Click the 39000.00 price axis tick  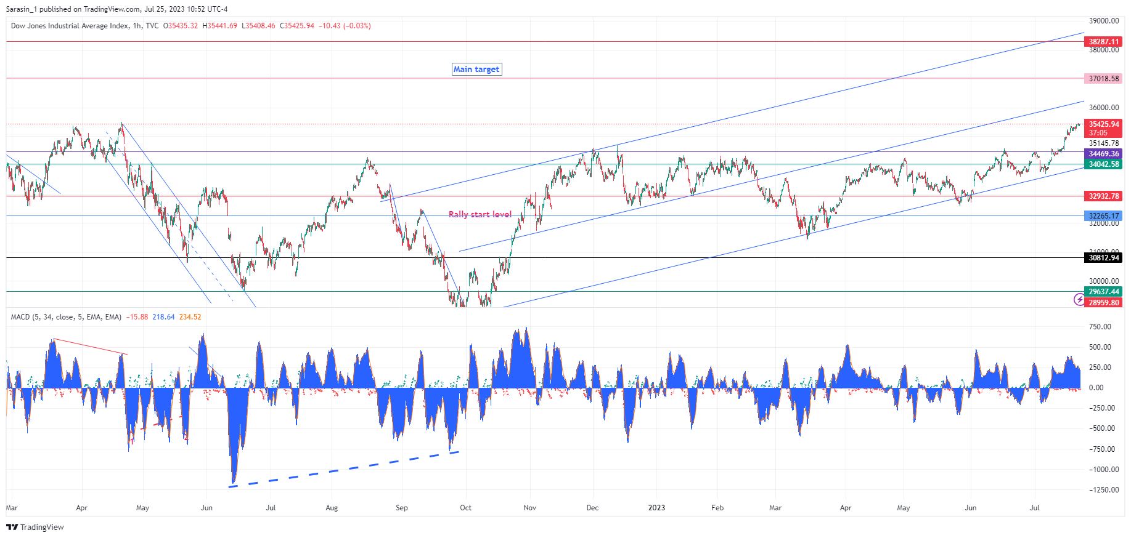pyautogui.click(x=1104, y=21)
